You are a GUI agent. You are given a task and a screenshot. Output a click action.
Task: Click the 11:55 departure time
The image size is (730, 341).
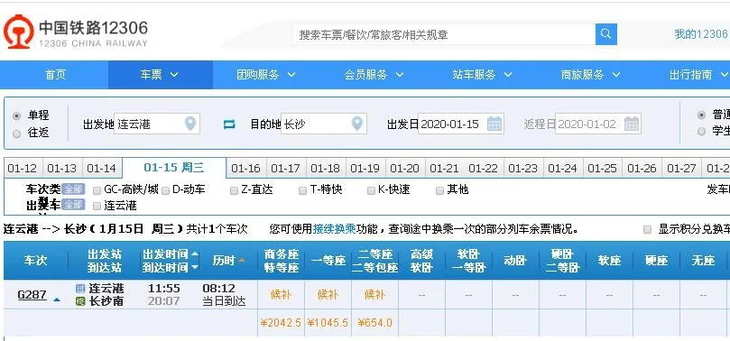[x=164, y=289]
